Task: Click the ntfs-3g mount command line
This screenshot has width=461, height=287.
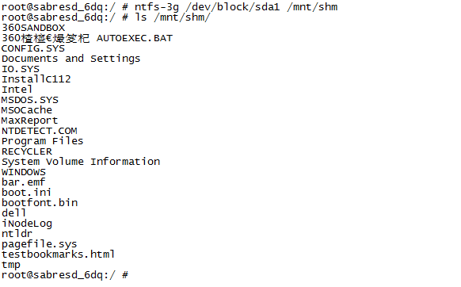Action: [x=170, y=7]
